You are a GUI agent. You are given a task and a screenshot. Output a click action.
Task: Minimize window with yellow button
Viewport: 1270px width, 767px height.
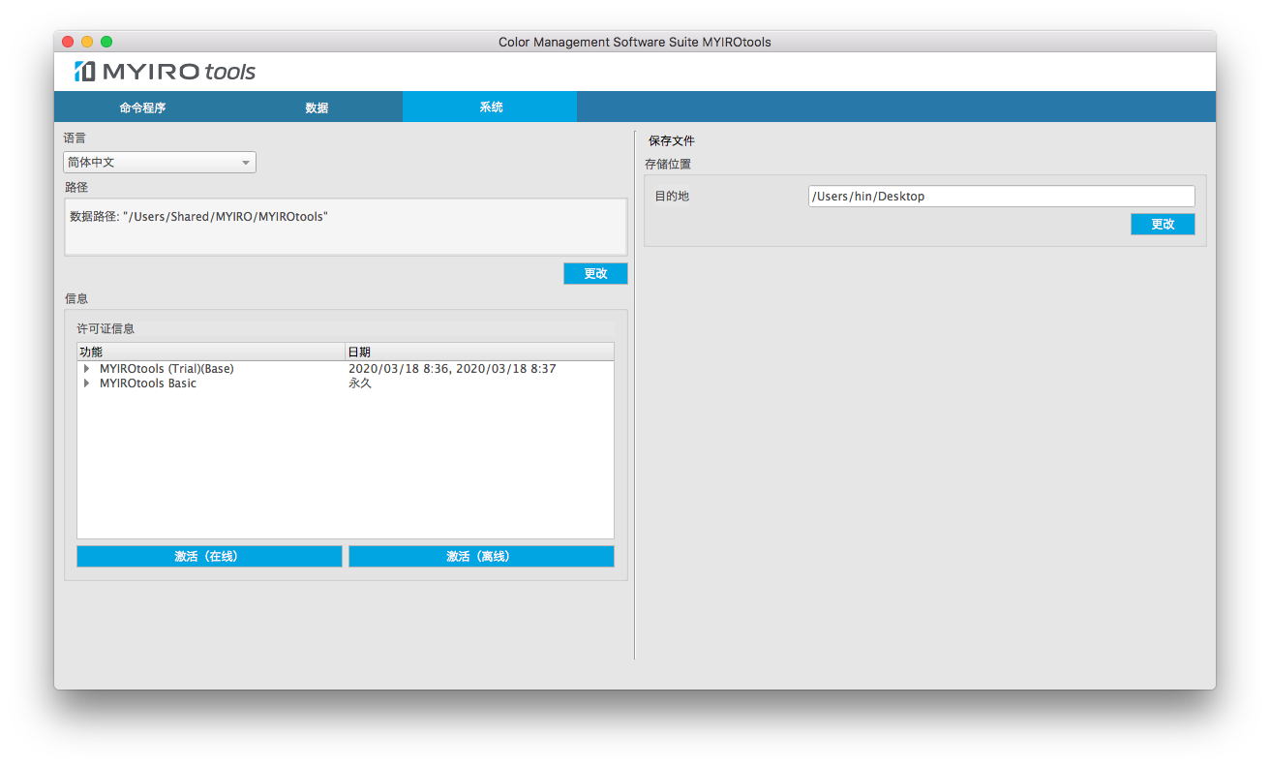point(87,42)
